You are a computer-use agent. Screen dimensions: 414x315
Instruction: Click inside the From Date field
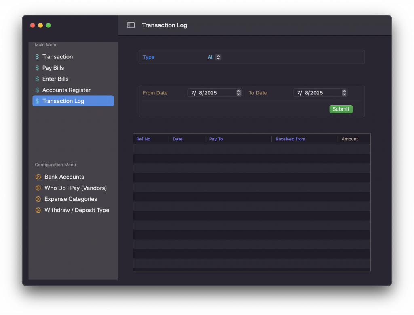211,93
